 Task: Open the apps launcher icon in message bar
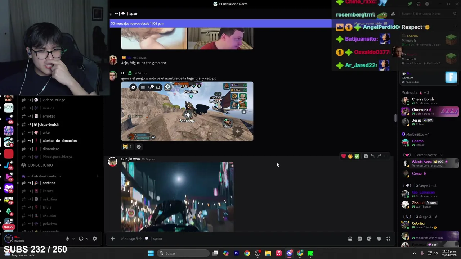coord(388,238)
